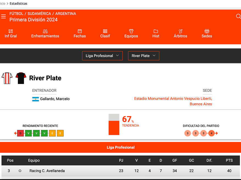Select the Clasif standings icon

coord(105,31)
